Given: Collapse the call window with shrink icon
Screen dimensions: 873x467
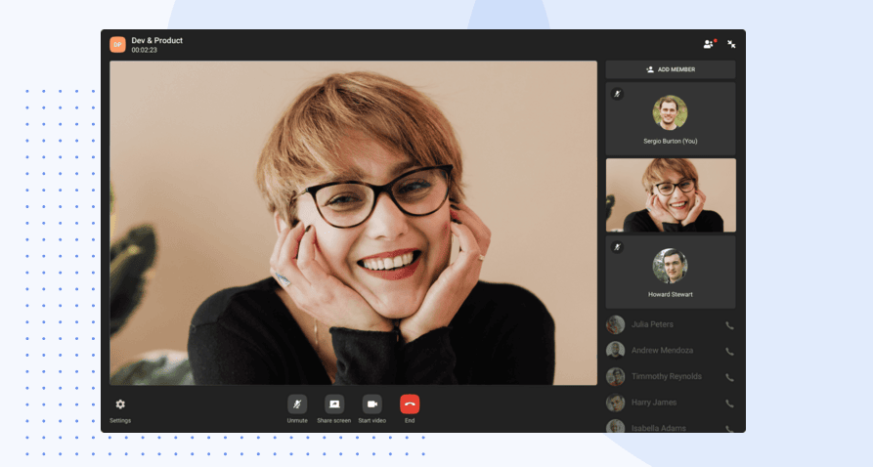Looking at the screenshot, I should 731,44.
